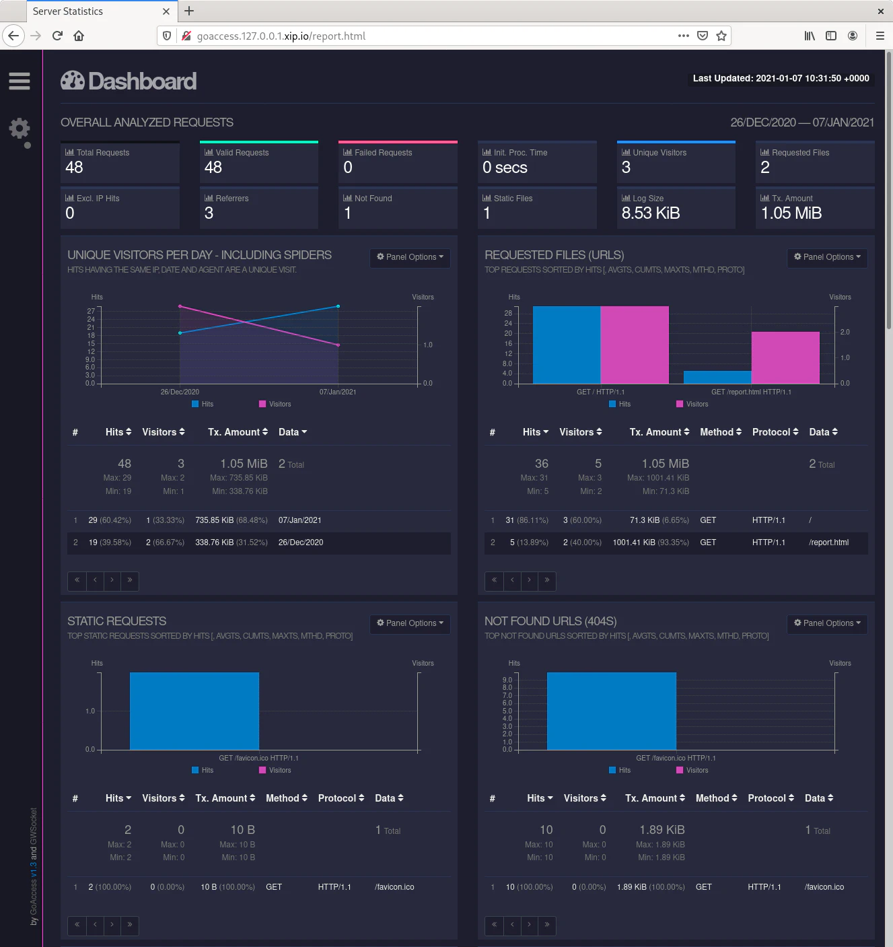
Task: Go back to previous page
Action: 13,36
